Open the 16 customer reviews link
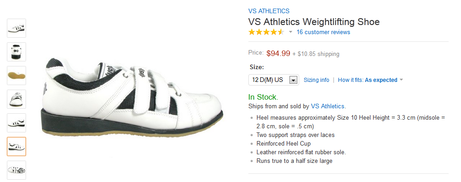Viewport: 461px width, 182px height. pyautogui.click(x=323, y=32)
